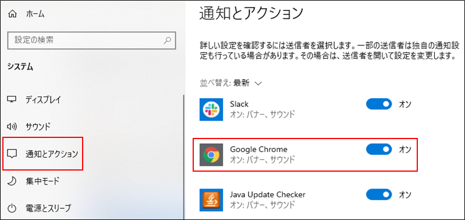Viewport: 465px width, 220px height.
Task: Open the Google Chrome app icon
Action: click(x=211, y=155)
